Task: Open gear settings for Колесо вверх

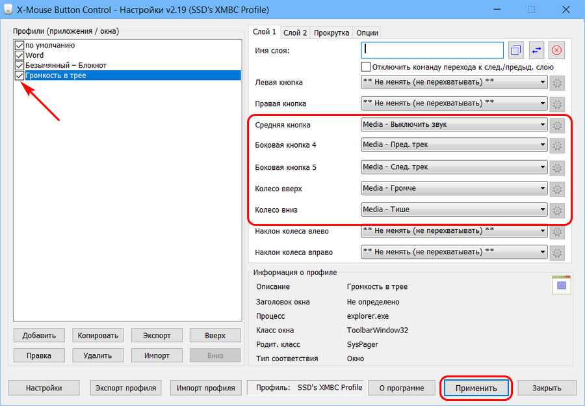Action: [557, 189]
